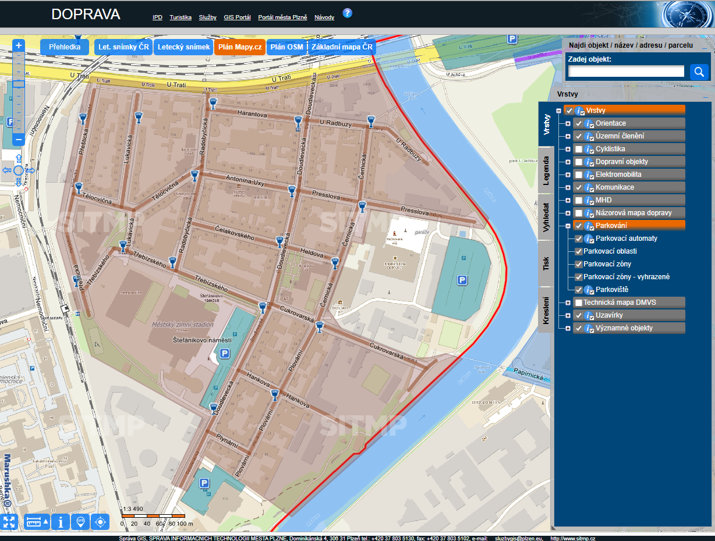The image size is (715, 541).
Task: Click the crosshair locate-me icon
Action: pos(100,522)
